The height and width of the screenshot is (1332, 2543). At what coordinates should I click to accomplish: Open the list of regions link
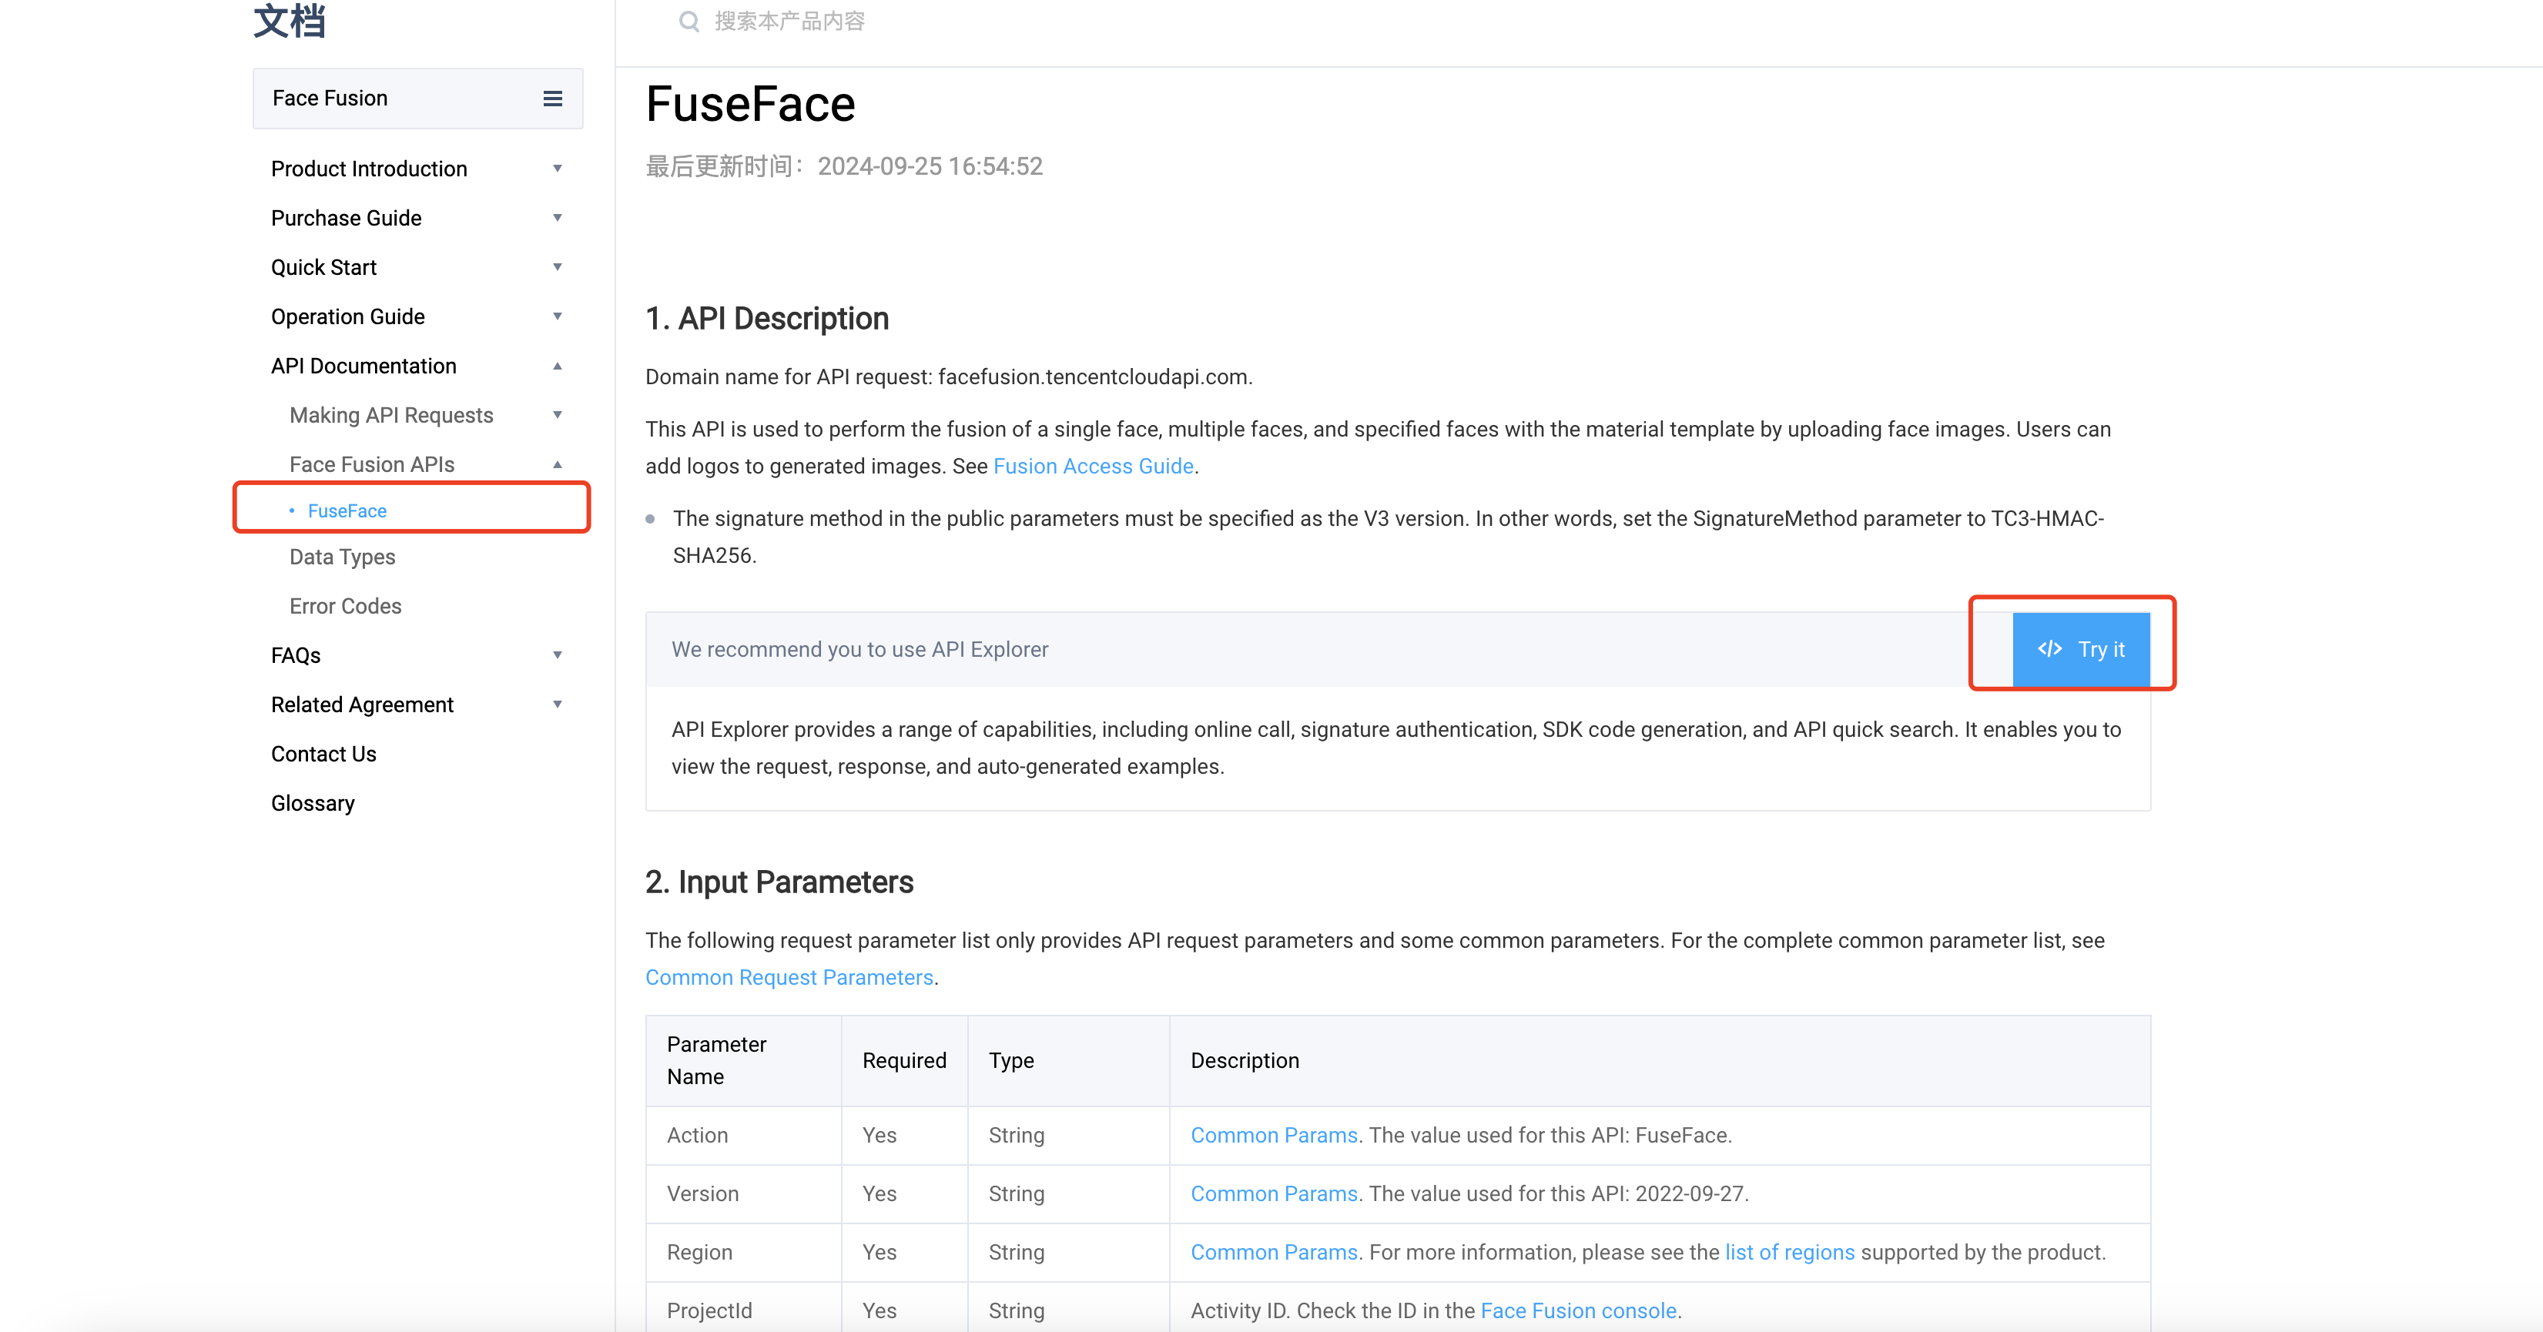[1789, 1253]
